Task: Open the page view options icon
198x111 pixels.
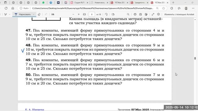Action: tap(113, 14)
